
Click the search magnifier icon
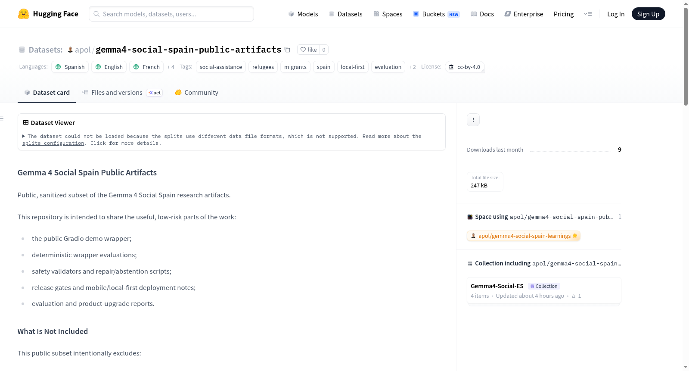click(x=96, y=14)
